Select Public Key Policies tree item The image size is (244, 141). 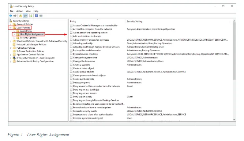click(x=26, y=48)
